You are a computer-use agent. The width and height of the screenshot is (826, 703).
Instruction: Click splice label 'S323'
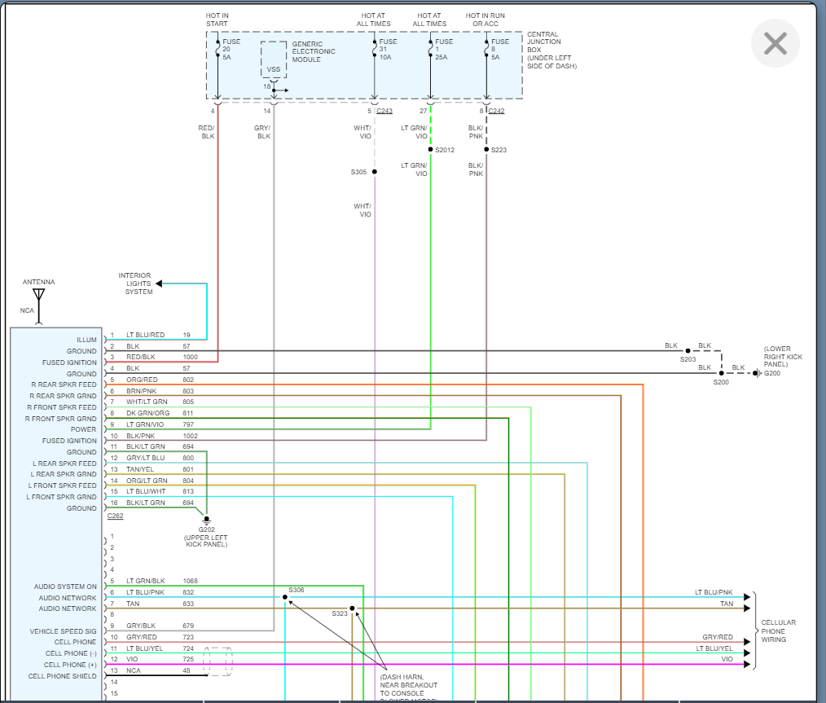340,613
